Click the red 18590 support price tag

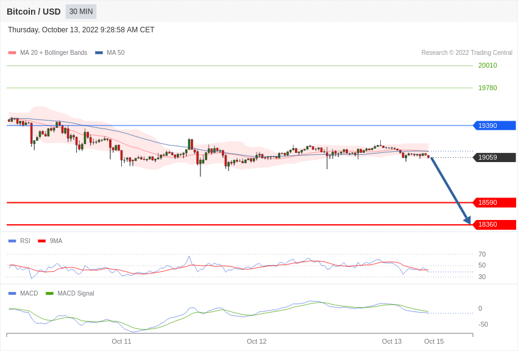(x=495, y=202)
